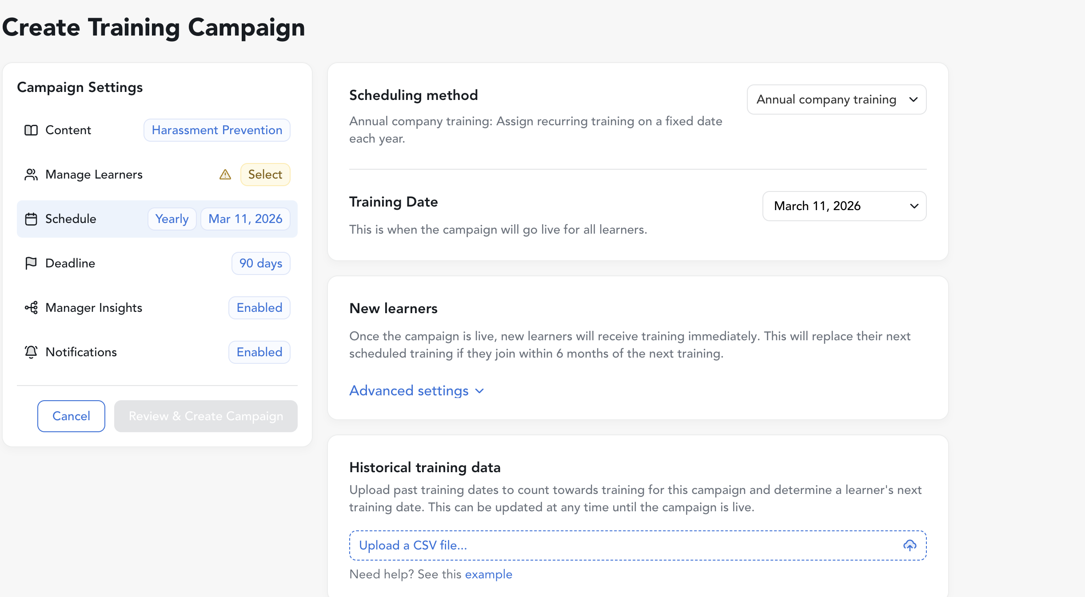Click the Select learners badge
This screenshot has width=1085, height=597.
[x=265, y=175]
